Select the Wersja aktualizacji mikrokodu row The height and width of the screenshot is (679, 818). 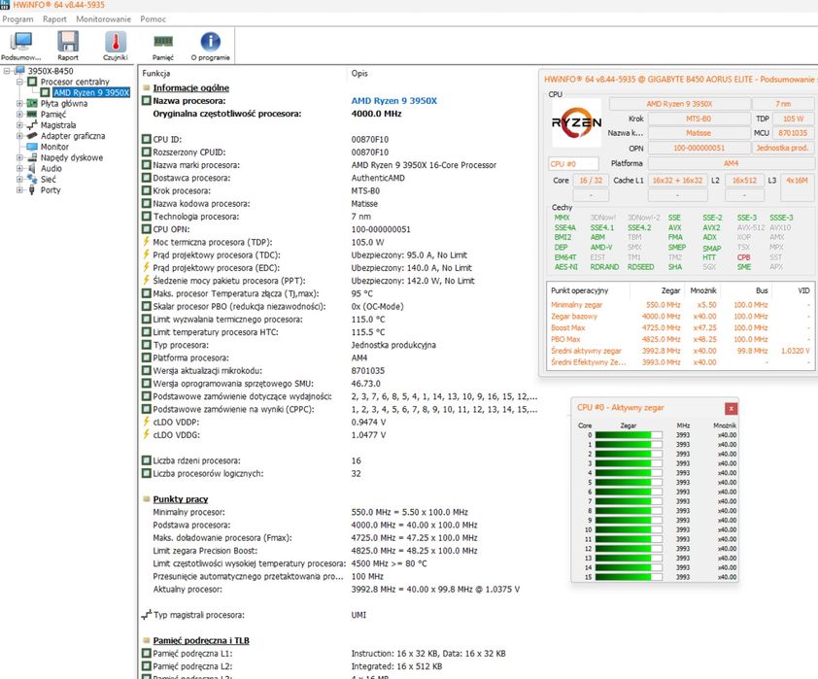point(339,371)
